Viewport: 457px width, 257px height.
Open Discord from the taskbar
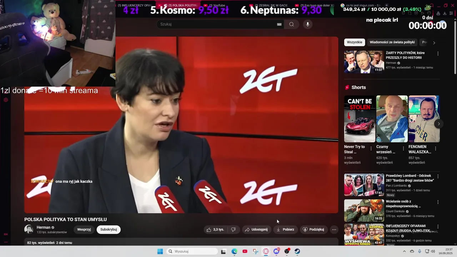click(x=276, y=251)
